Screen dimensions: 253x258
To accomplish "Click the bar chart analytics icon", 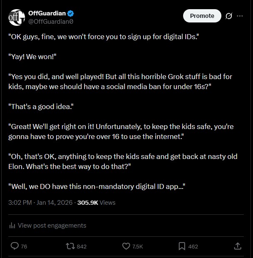I will click(12, 226).
